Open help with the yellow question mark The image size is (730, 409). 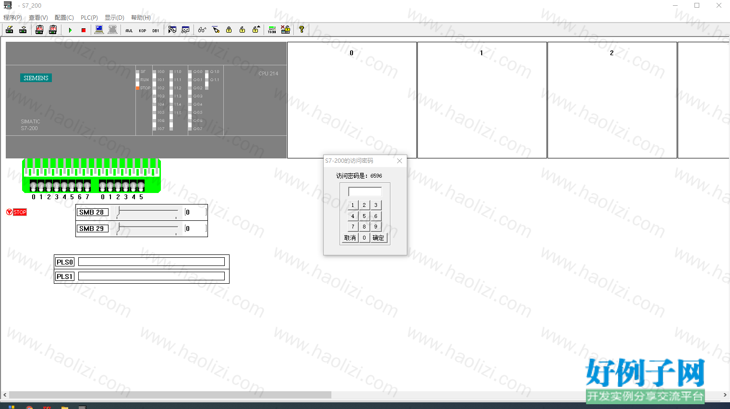[302, 30]
